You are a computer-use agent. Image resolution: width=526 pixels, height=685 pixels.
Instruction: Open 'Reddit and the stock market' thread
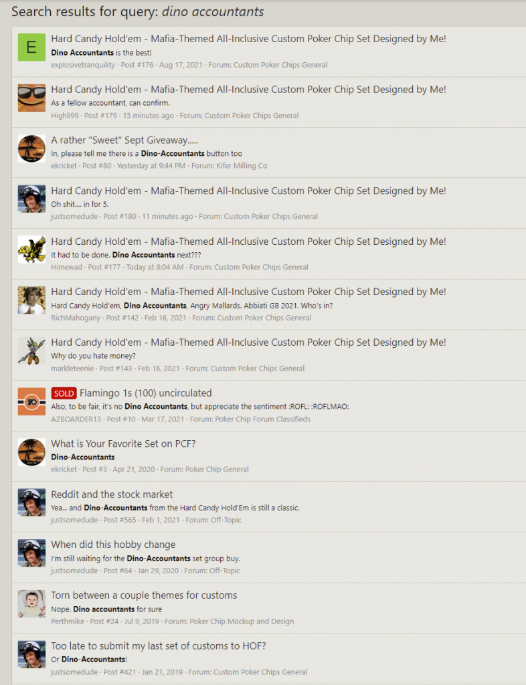tap(112, 494)
